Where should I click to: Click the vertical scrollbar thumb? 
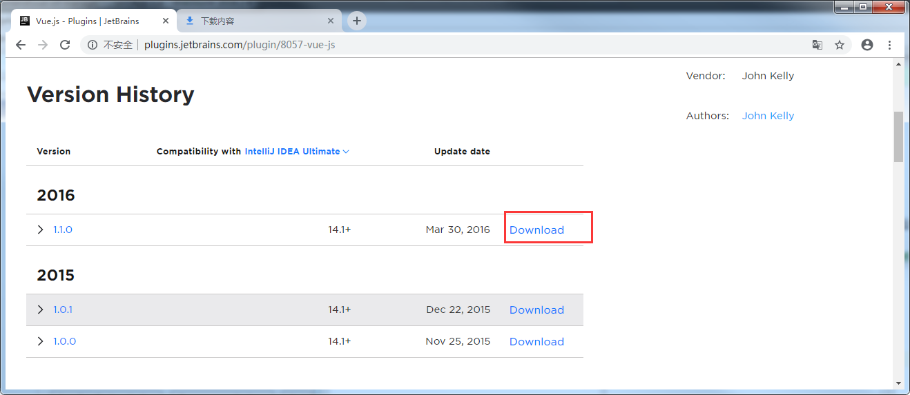coord(898,136)
